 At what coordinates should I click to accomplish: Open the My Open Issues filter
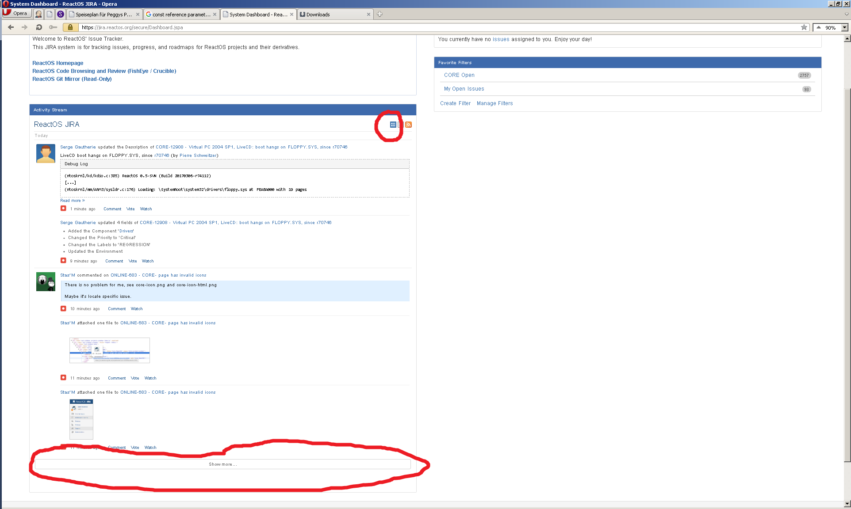[464, 89]
